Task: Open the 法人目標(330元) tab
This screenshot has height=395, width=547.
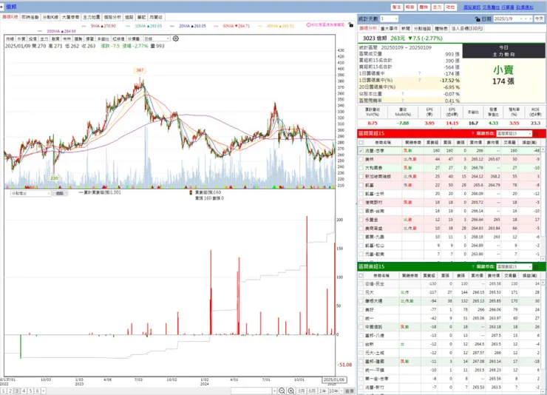Action: (x=467, y=28)
